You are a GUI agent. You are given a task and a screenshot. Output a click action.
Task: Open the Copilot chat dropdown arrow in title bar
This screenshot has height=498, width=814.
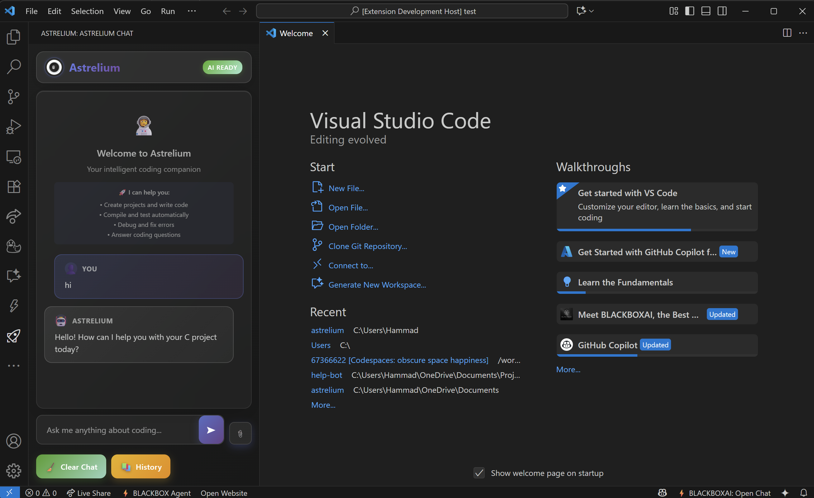[x=592, y=11]
